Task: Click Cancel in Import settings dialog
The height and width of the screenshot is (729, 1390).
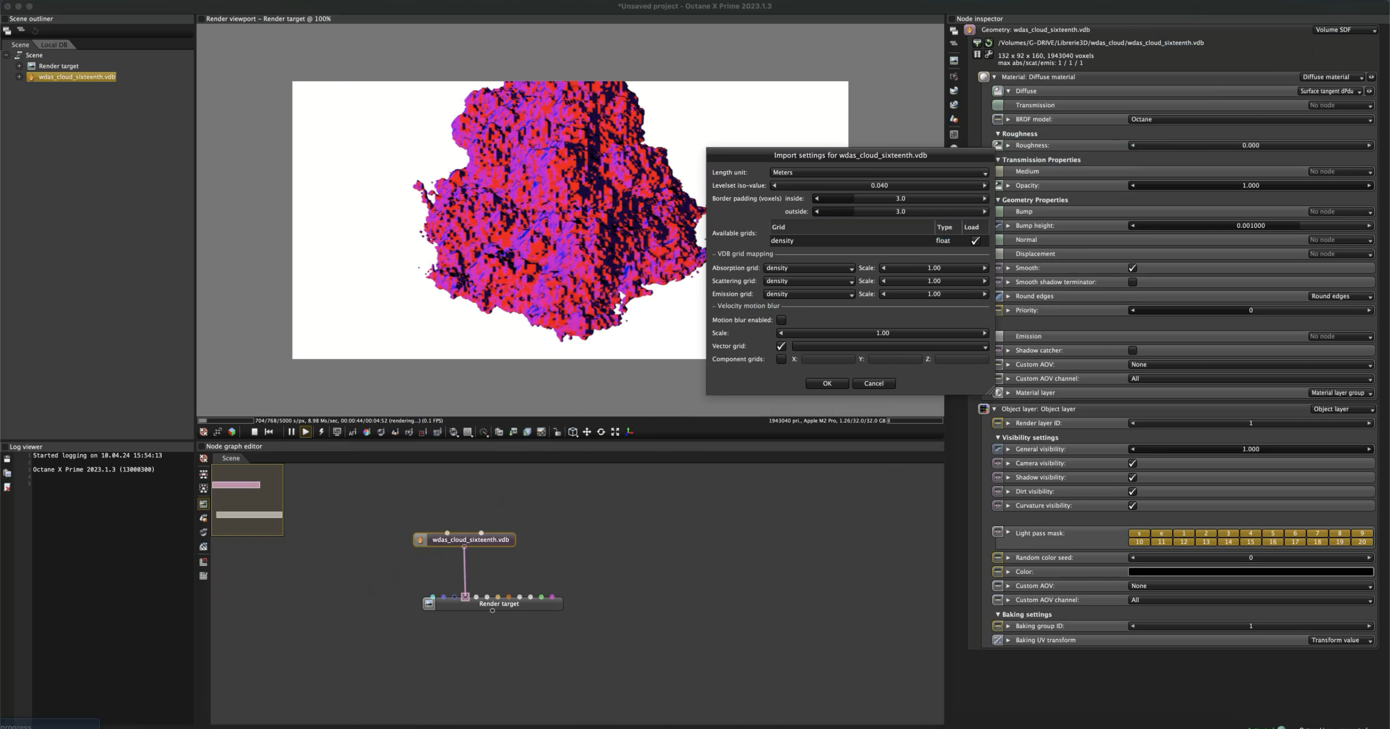Action: pos(873,383)
